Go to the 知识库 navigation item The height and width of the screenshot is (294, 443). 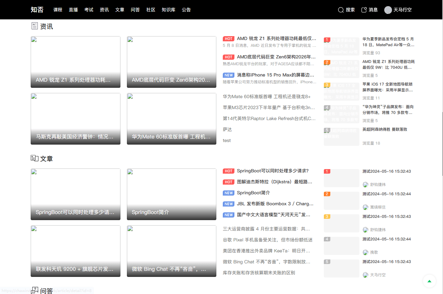pos(168,10)
